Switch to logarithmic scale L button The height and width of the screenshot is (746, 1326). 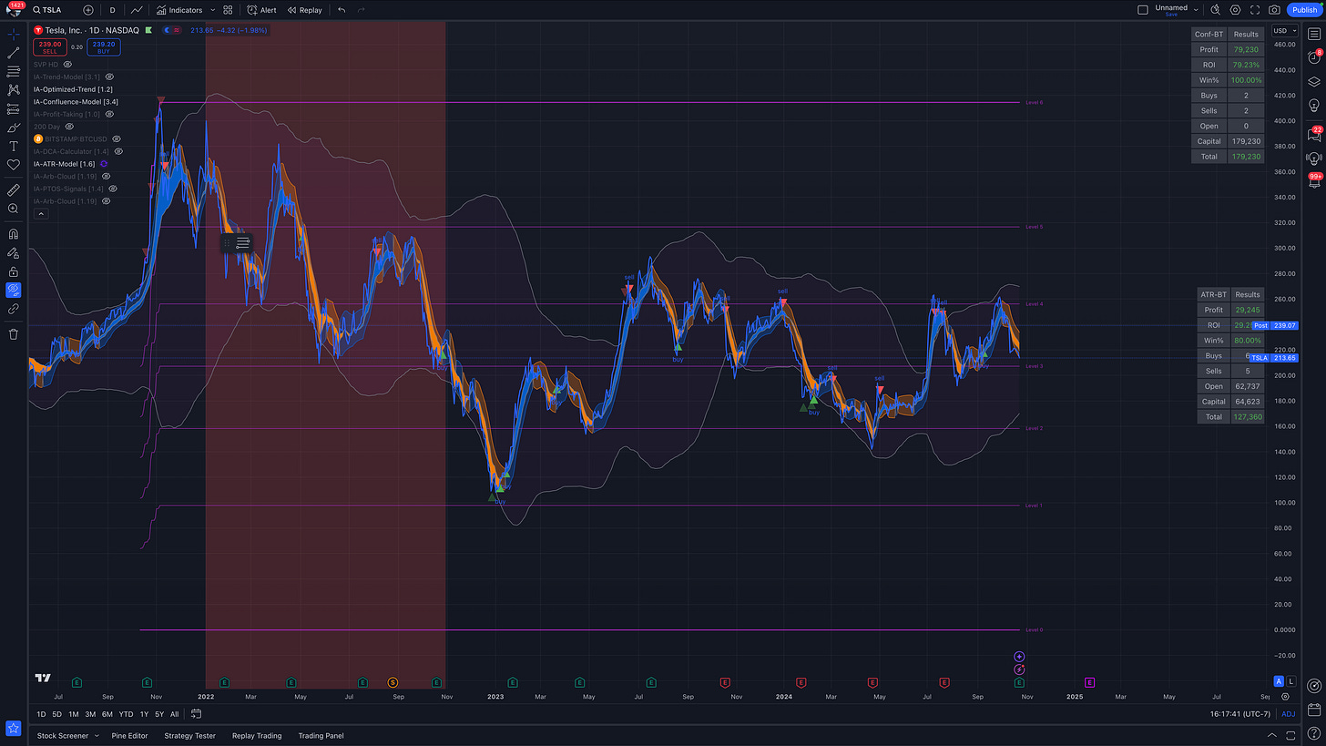[x=1291, y=681]
